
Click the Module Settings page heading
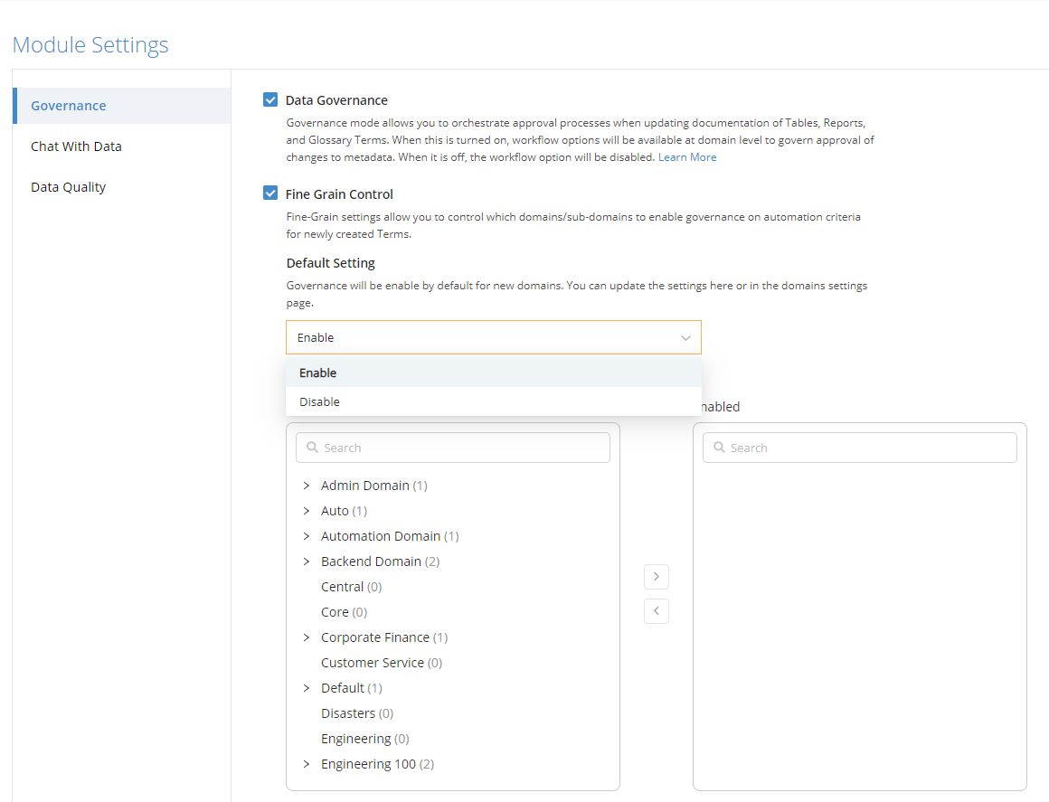(90, 45)
